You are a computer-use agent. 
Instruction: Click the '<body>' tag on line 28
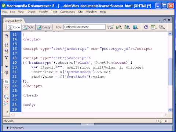point(29,105)
